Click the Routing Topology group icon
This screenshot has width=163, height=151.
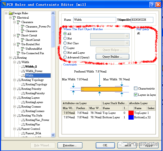click(x=19, y=80)
